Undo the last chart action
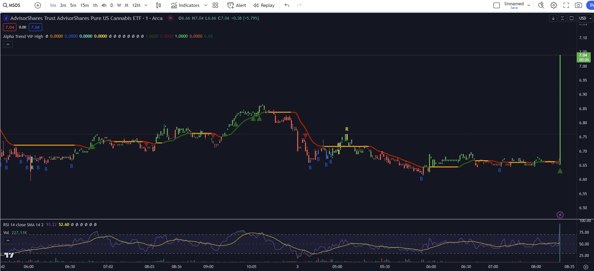This screenshot has height=271, width=594. pyautogui.click(x=287, y=5)
